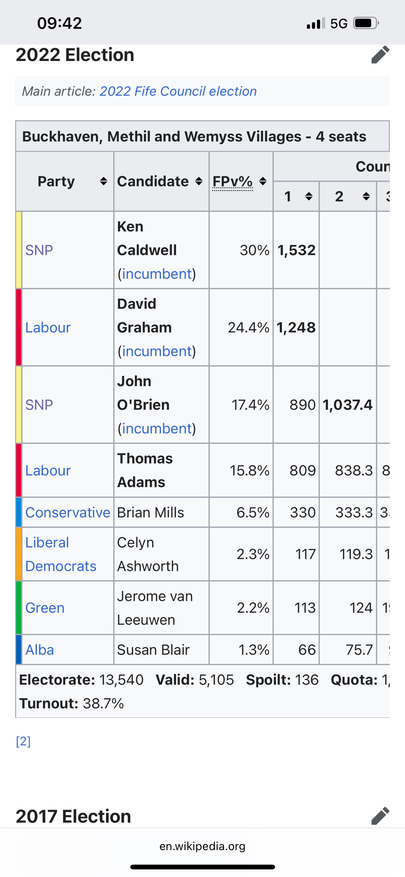
Task: Tap the FPv% abbreviation header text
Action: click(232, 181)
